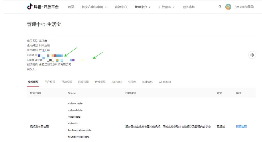Click the video.list scope
The image size is (262, 142).
click(x=73, y=123)
